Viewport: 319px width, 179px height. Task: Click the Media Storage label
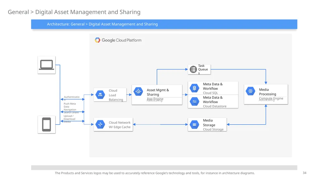pyautogui.click(x=209, y=122)
